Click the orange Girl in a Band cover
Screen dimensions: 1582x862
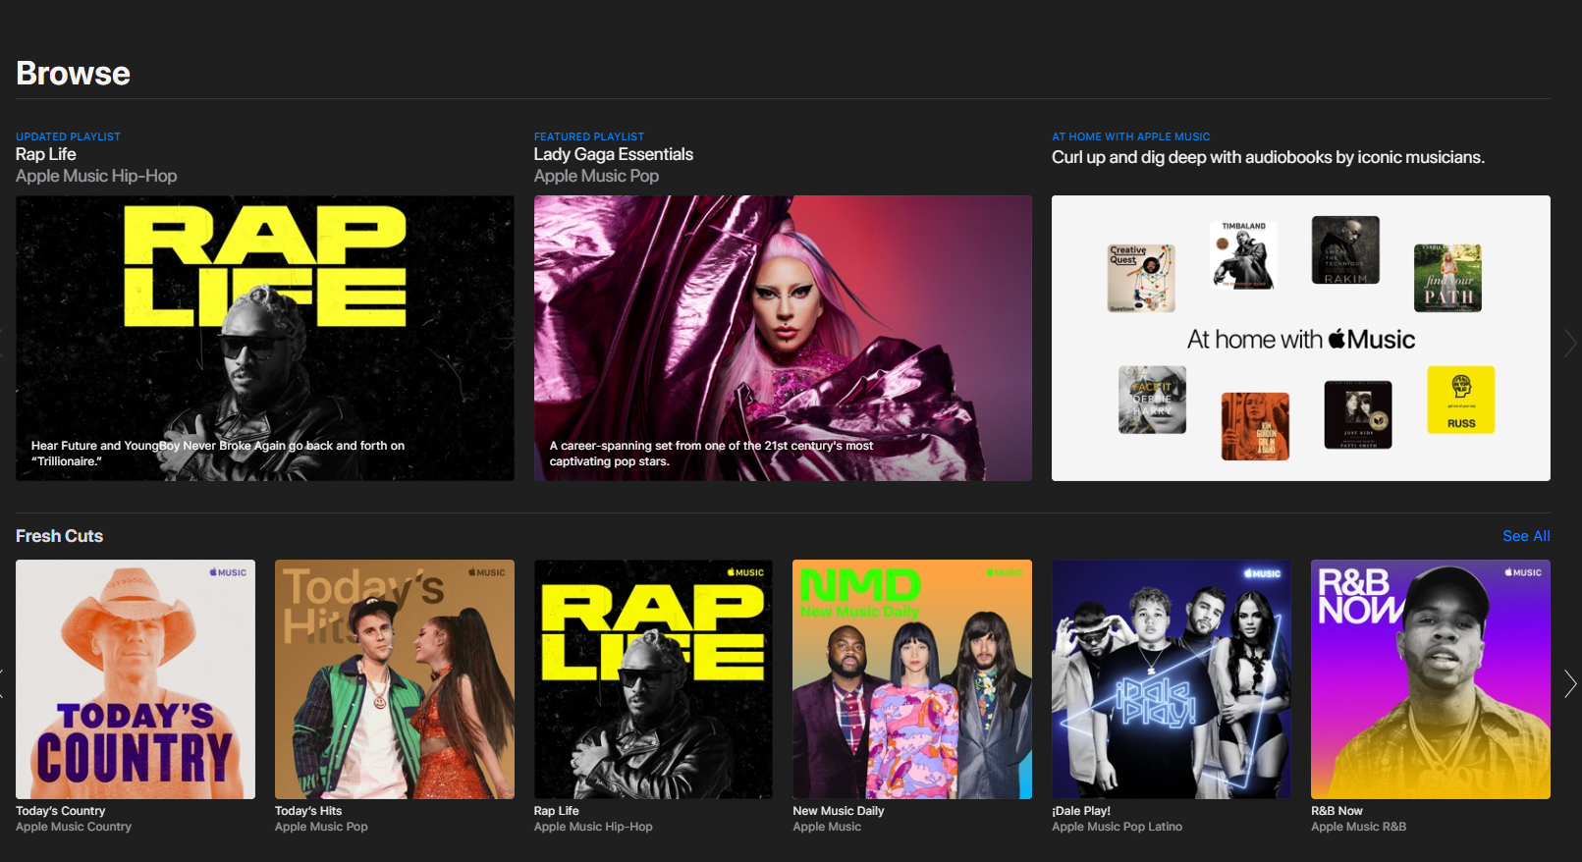pos(1255,426)
